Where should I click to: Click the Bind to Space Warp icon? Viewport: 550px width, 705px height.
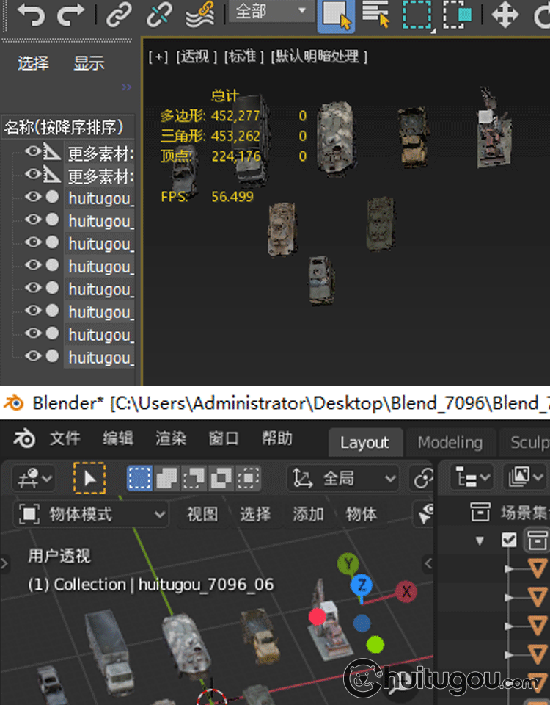pos(199,14)
